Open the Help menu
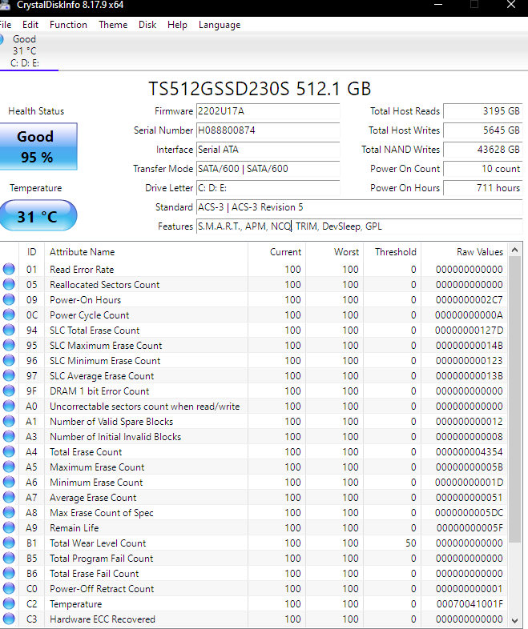Image resolution: width=528 pixels, height=629 pixels. point(177,25)
